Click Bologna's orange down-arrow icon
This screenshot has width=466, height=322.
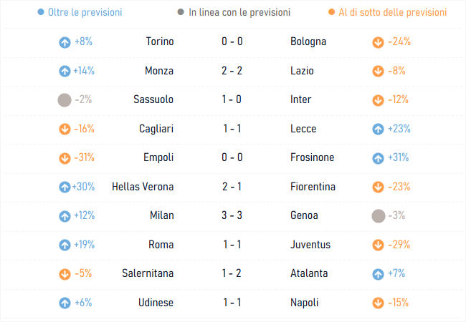[x=378, y=42]
